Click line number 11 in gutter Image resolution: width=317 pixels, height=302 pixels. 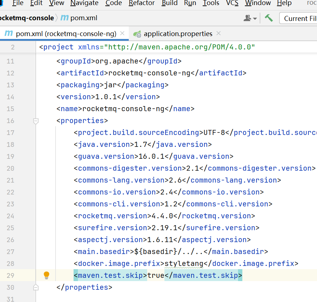click(x=10, y=61)
